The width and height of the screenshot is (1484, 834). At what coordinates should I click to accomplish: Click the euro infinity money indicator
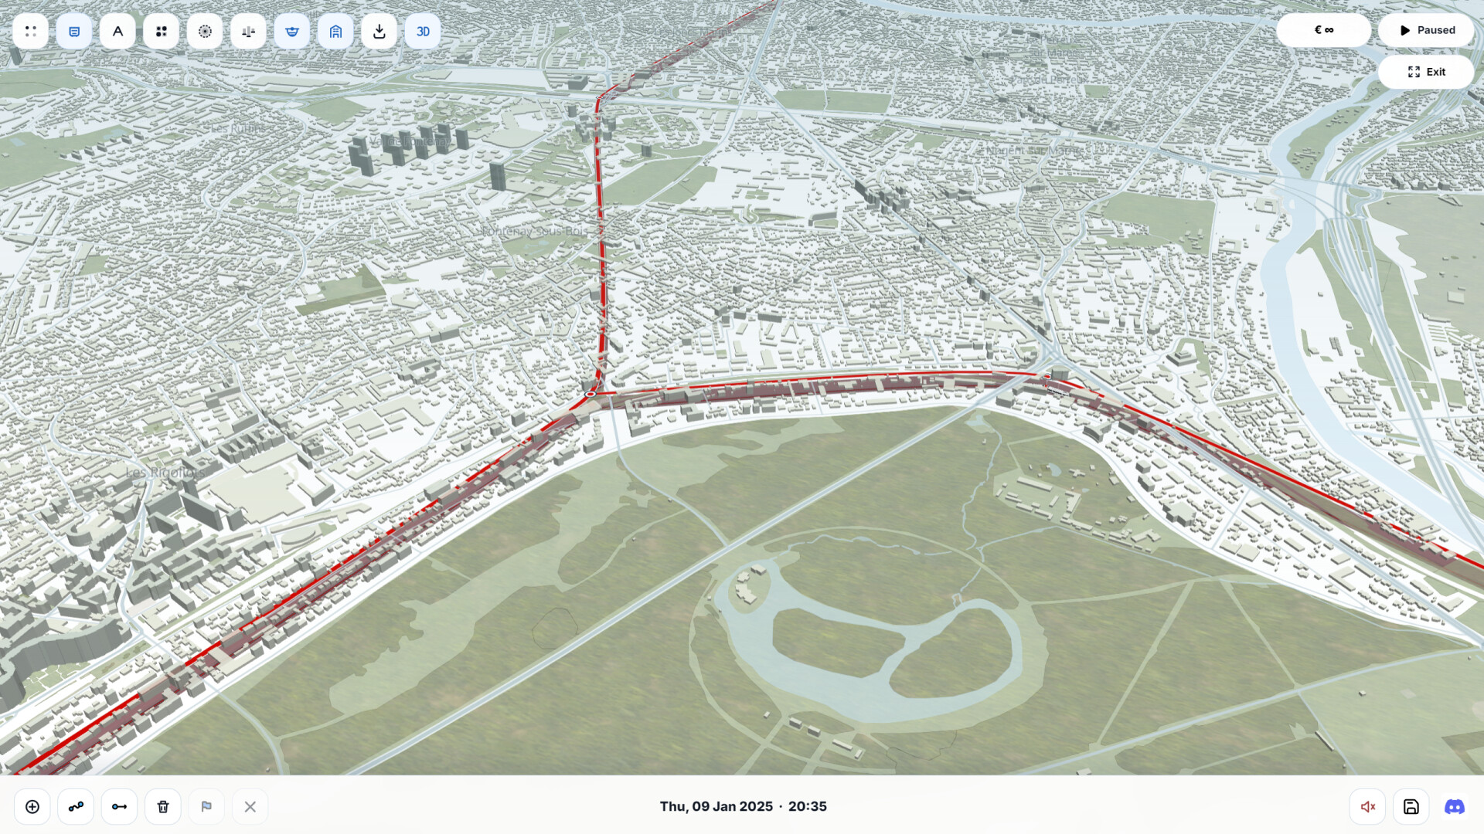tap(1323, 30)
